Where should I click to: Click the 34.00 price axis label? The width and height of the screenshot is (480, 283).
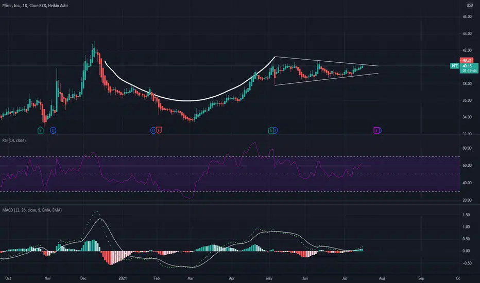467,117
